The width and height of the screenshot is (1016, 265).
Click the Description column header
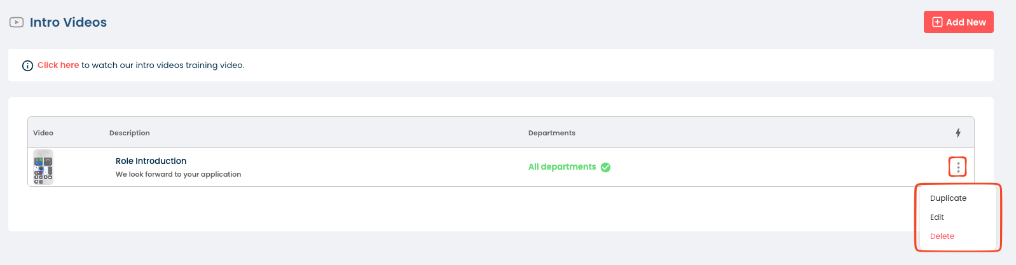(x=130, y=133)
